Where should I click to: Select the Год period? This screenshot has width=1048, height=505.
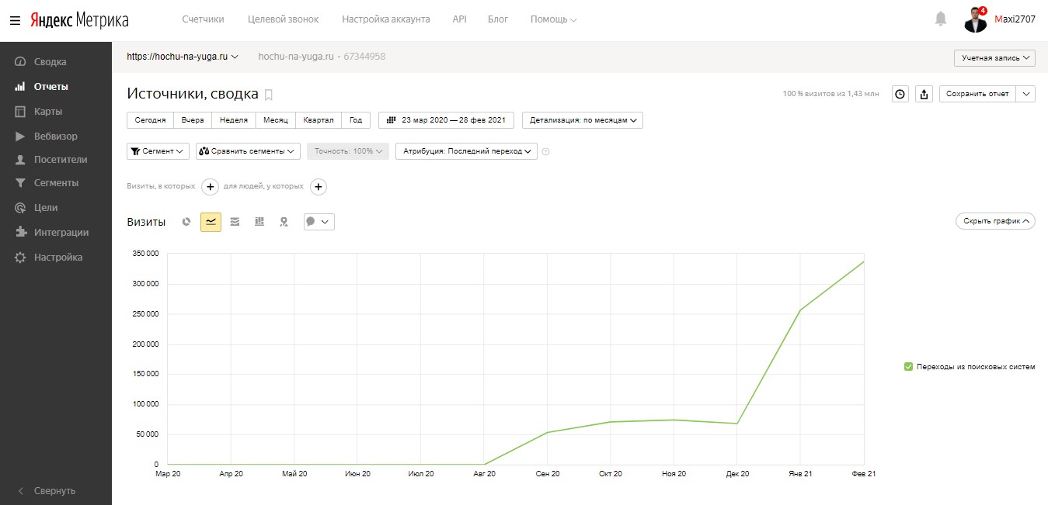coord(356,120)
